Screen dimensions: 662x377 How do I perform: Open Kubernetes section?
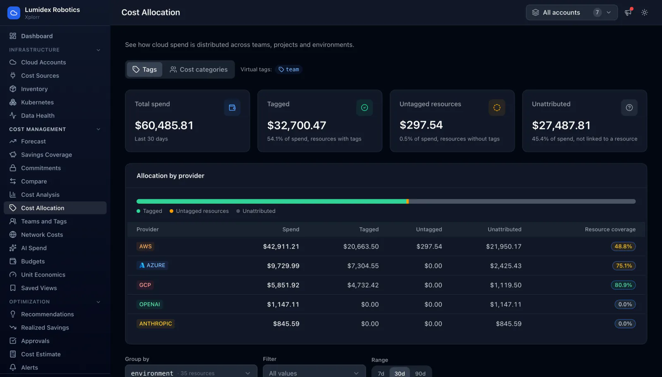55,102
